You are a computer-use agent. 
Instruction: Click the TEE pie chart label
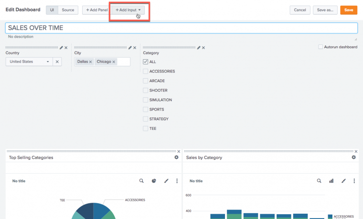pos(62,200)
